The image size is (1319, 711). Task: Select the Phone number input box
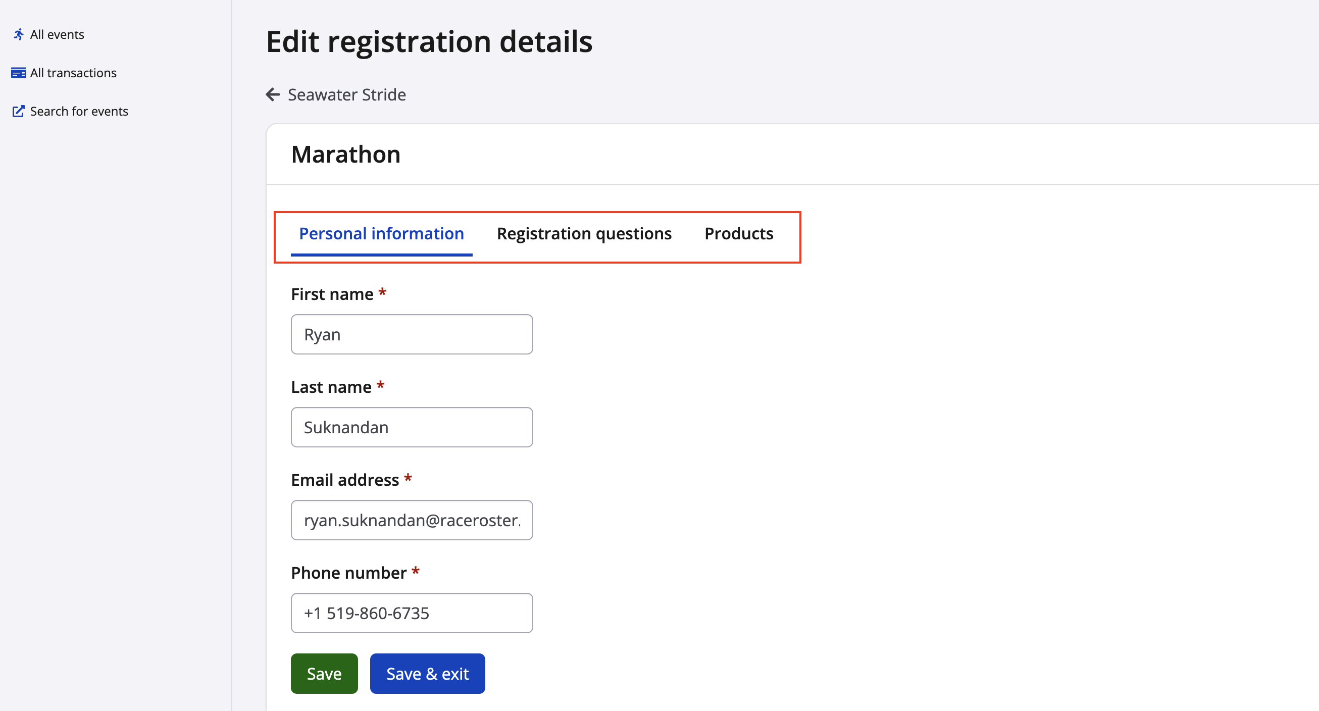click(x=412, y=613)
